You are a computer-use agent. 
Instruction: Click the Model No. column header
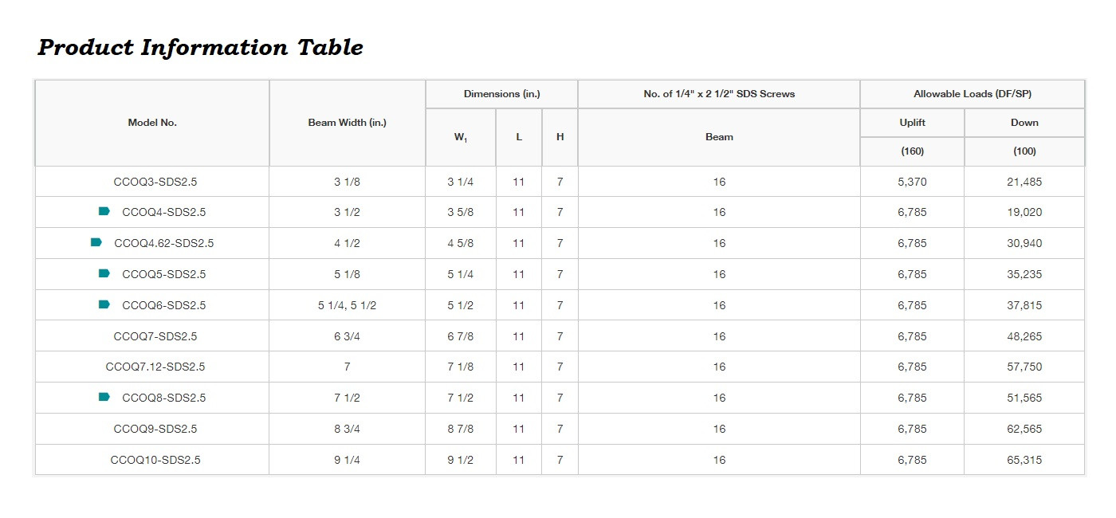point(152,123)
